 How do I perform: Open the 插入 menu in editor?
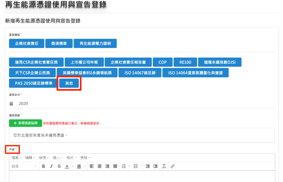(58, 158)
